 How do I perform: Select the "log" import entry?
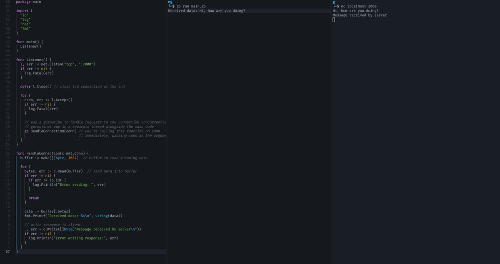[25, 20]
